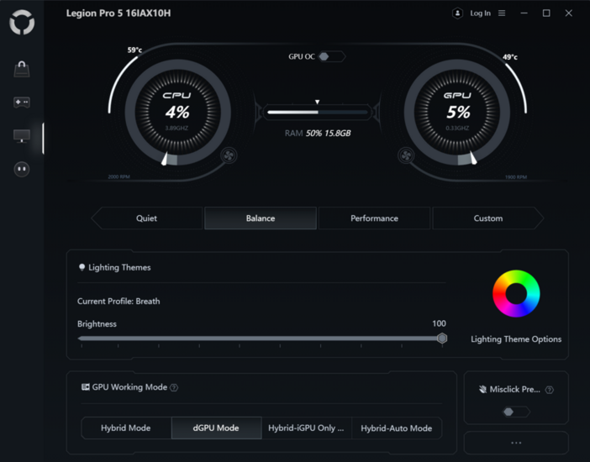Open GPU Working Mode help icon

(x=174, y=388)
